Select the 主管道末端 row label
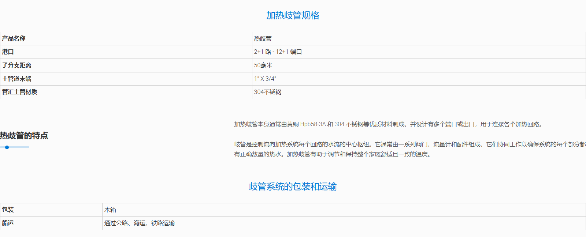This screenshot has height=237, width=586. coord(17,79)
